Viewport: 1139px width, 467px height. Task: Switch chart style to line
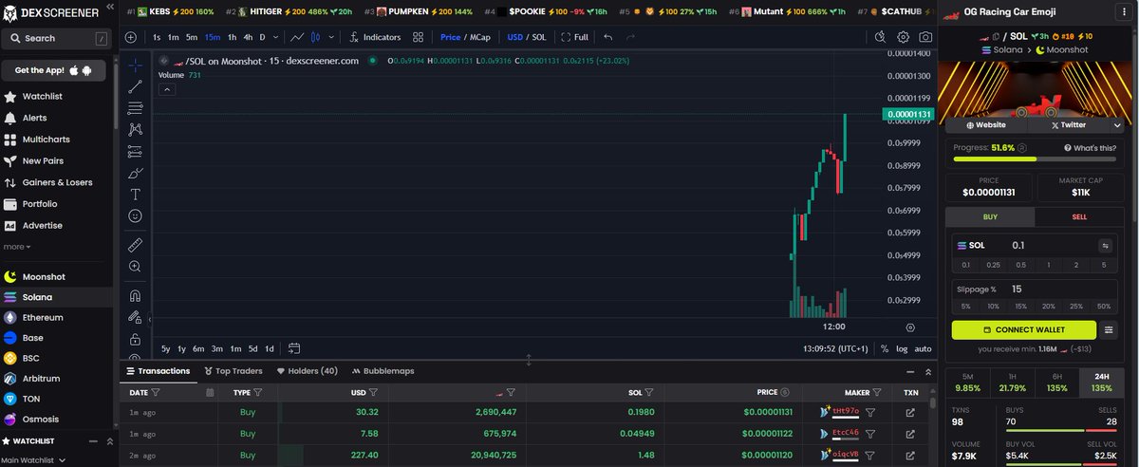pyautogui.click(x=297, y=37)
